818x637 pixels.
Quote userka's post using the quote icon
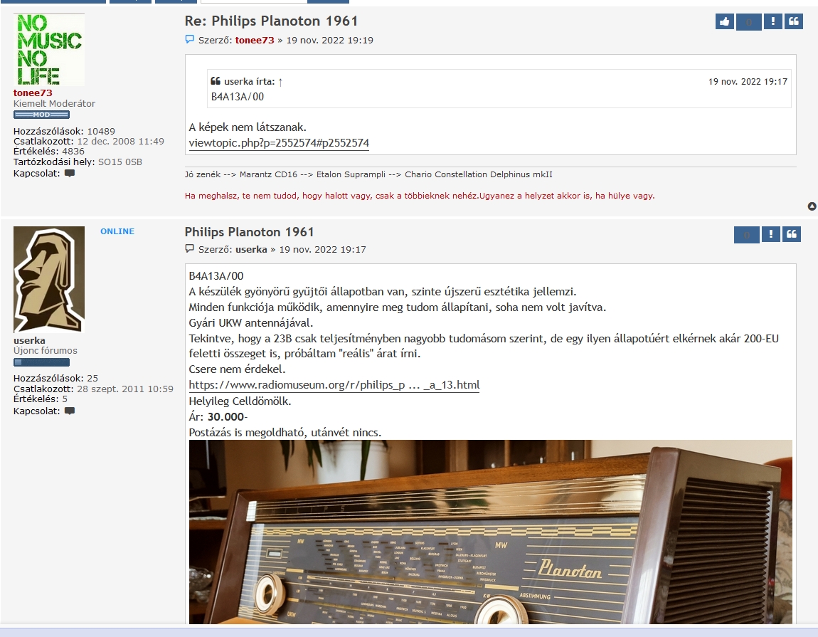pyautogui.click(x=792, y=235)
